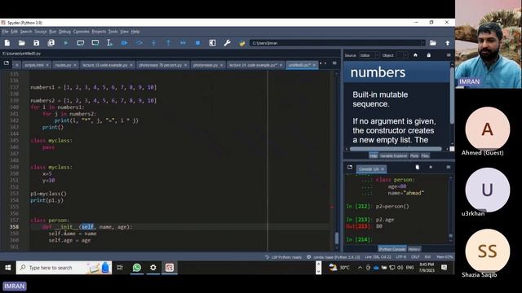This screenshot has width=522, height=293.
Task: Run current cell toolbar icon
Action: (x=81, y=43)
